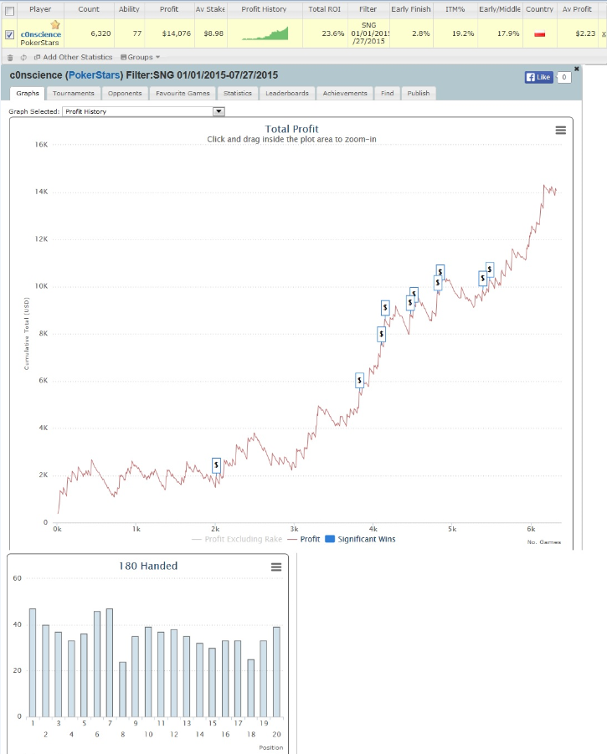
Task: Click the $14,076 profit cell
Action: [176, 33]
